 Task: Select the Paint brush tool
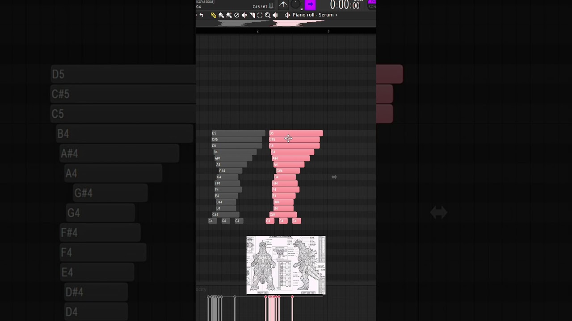click(x=221, y=15)
